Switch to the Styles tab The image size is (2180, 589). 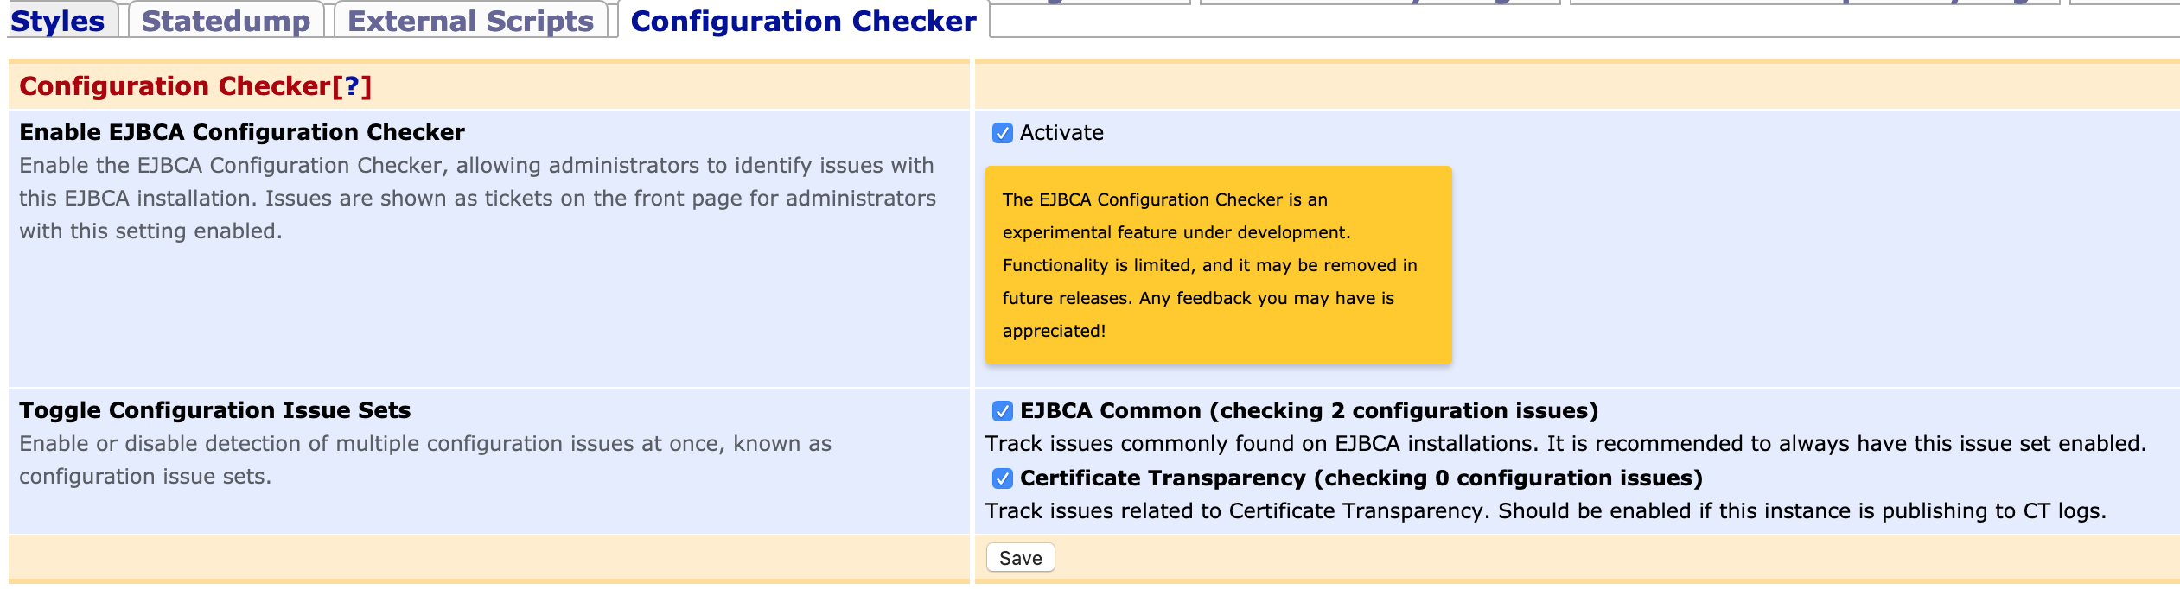pos(57,22)
